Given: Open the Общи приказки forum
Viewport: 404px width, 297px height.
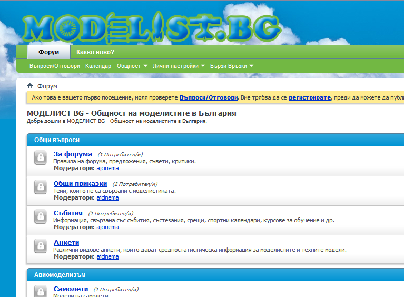Looking at the screenshot, I should [80, 183].
